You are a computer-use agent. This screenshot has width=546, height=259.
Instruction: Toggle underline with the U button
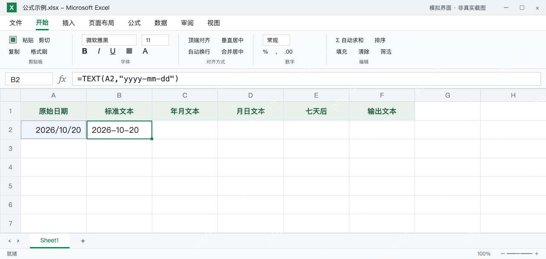point(113,51)
